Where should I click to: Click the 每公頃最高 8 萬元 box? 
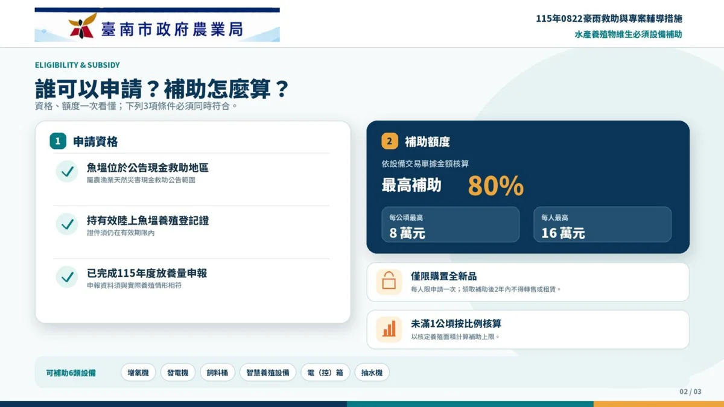[450, 225]
